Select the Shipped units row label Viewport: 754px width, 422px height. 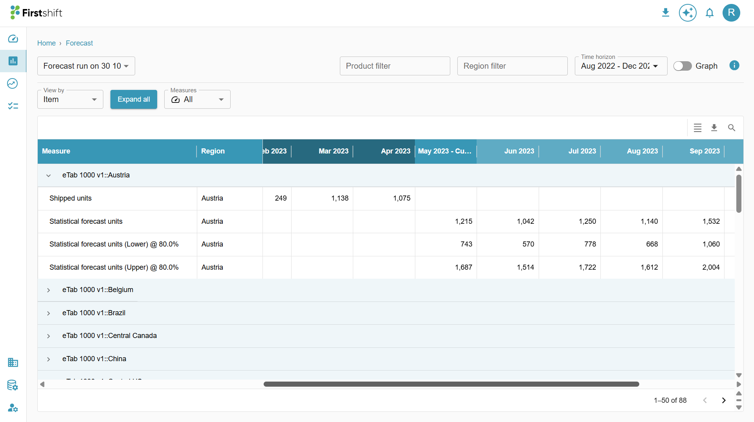(x=70, y=198)
